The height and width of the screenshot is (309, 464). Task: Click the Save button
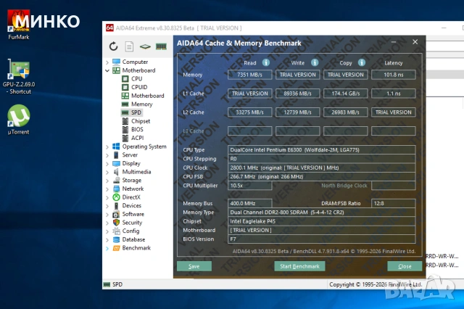click(x=194, y=266)
